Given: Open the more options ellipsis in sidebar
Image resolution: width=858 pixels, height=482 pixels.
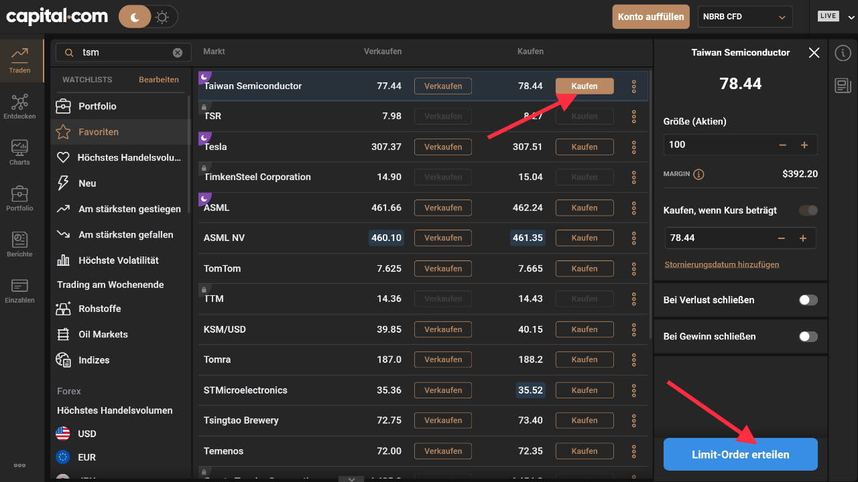Looking at the screenshot, I should click(x=19, y=465).
